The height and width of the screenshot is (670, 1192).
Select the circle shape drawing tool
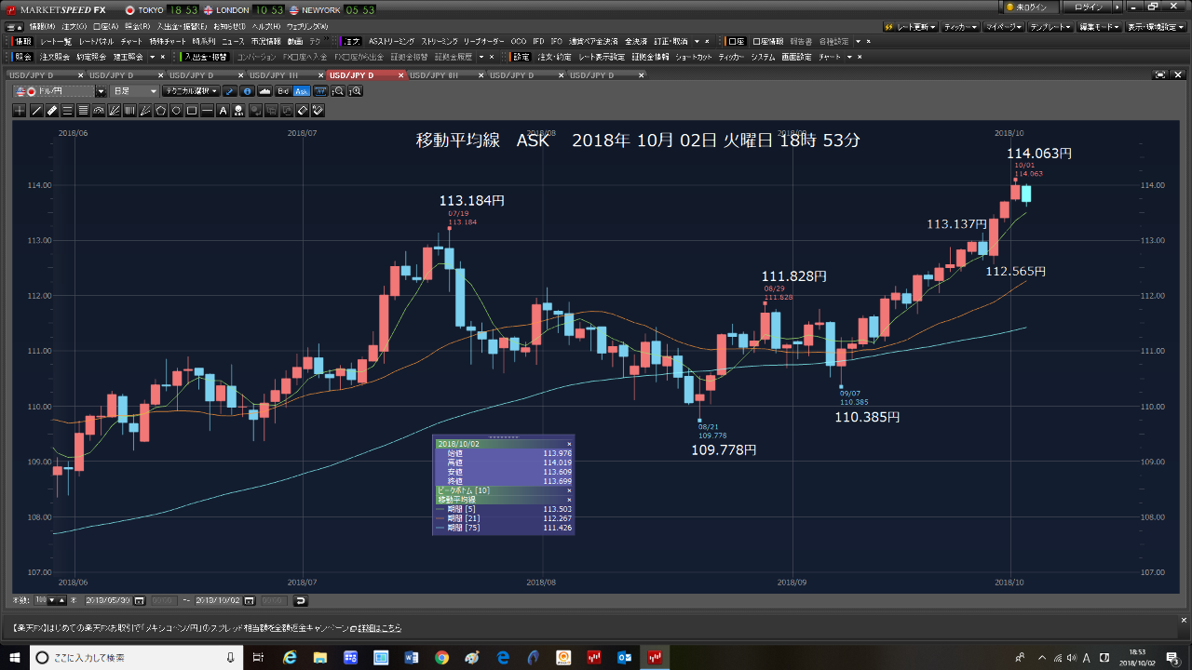point(176,111)
